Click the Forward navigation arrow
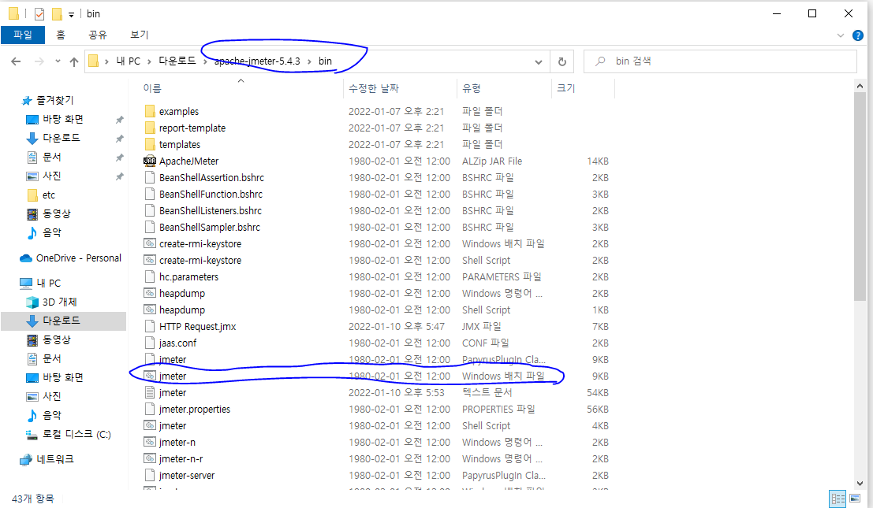873x508 pixels. pyautogui.click(x=39, y=61)
